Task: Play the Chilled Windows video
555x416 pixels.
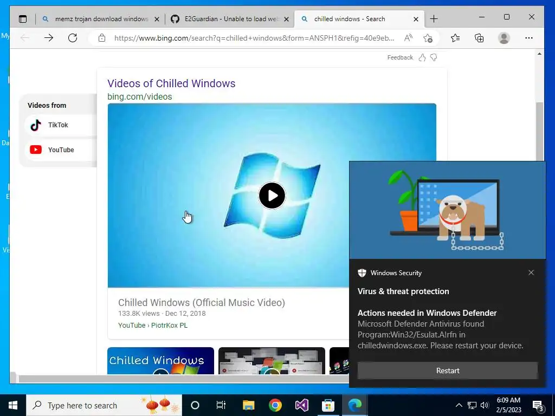Action: point(272,195)
